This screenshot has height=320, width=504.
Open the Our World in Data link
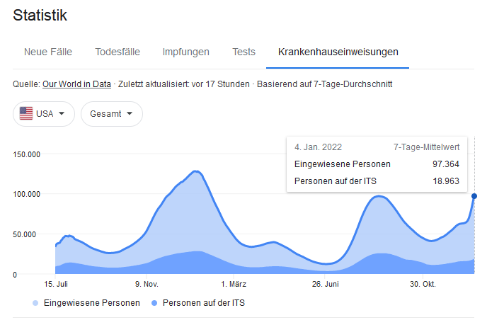76,84
